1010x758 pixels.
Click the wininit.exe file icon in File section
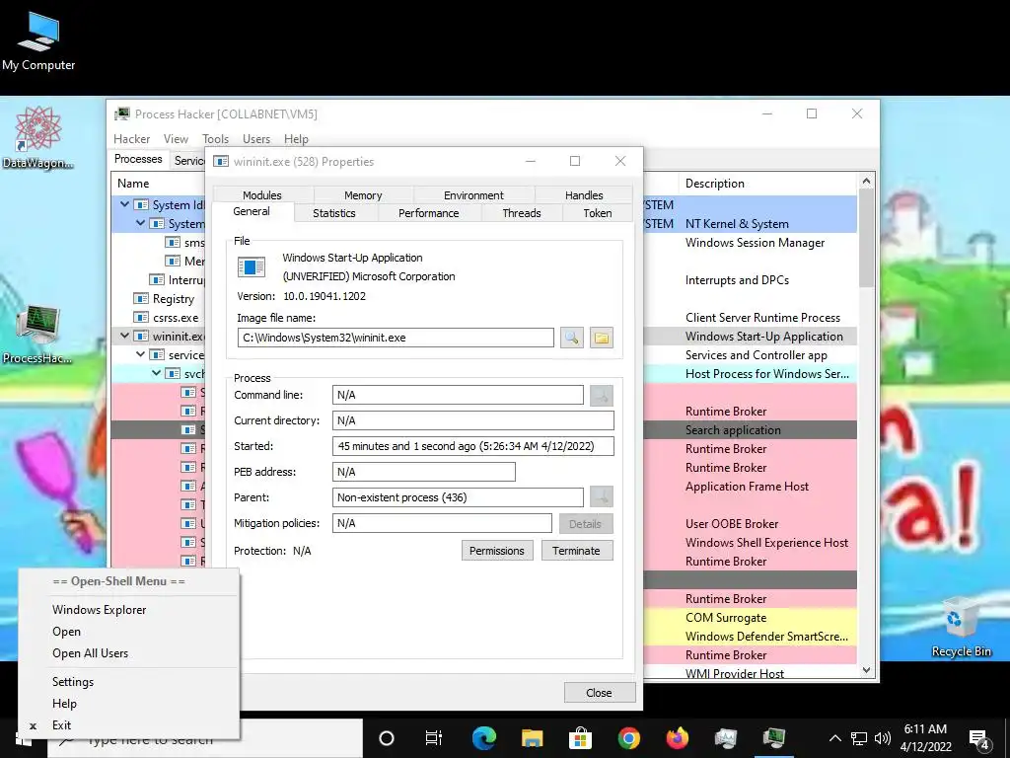tap(251, 266)
